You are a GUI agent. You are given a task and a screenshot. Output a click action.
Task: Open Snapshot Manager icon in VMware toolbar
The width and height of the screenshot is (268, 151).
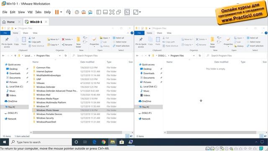pos(90,12)
